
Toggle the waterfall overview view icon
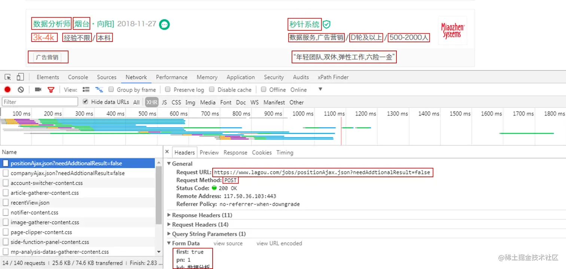click(99, 90)
